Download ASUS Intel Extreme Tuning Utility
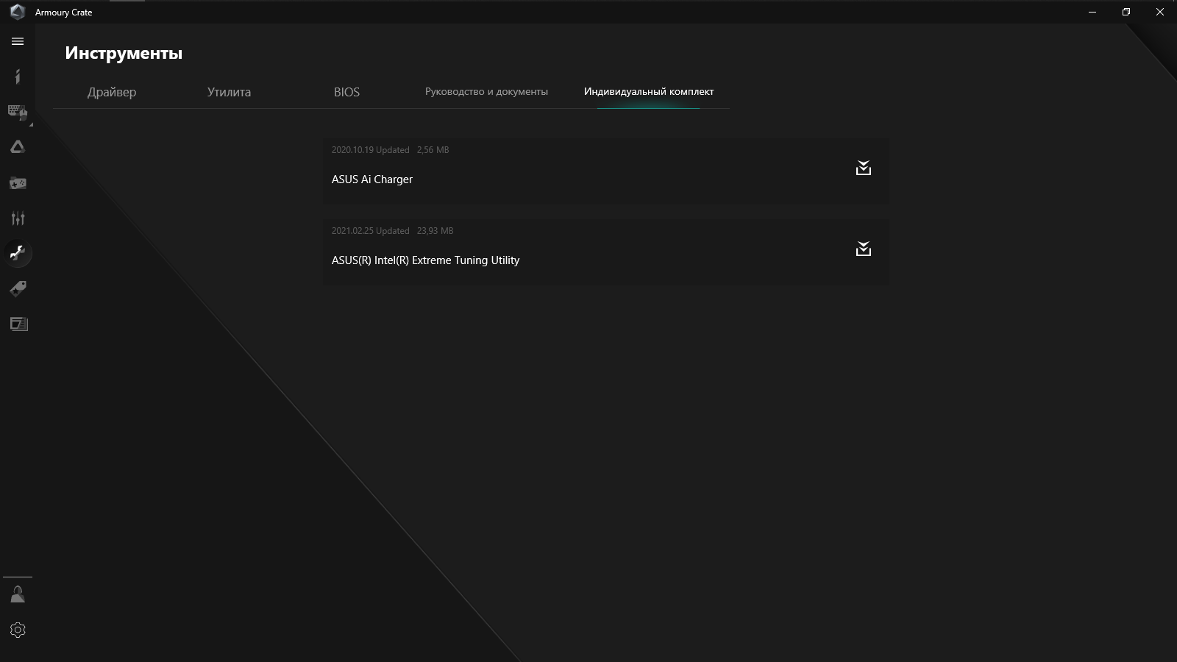The height and width of the screenshot is (662, 1177). point(864,249)
